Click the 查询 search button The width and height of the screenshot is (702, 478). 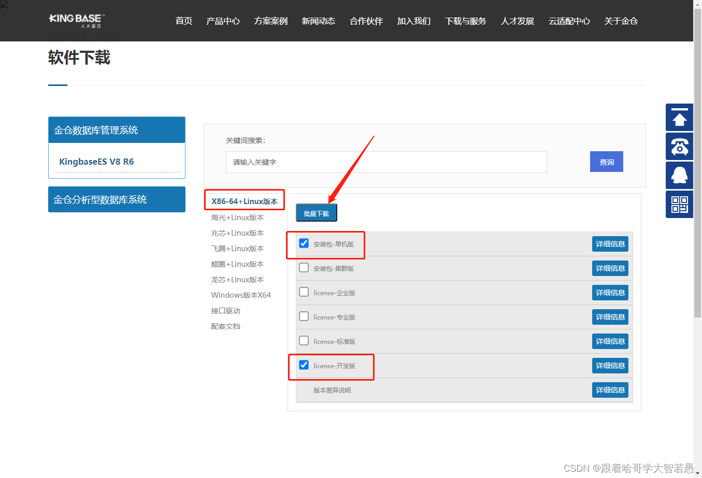[x=607, y=162]
